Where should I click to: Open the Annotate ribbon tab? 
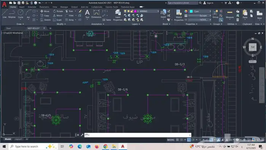tap(32, 7)
